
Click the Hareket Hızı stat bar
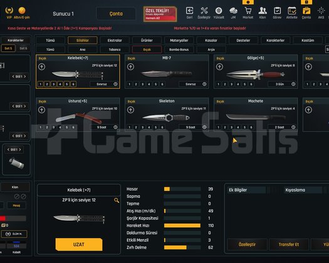tap(182, 225)
